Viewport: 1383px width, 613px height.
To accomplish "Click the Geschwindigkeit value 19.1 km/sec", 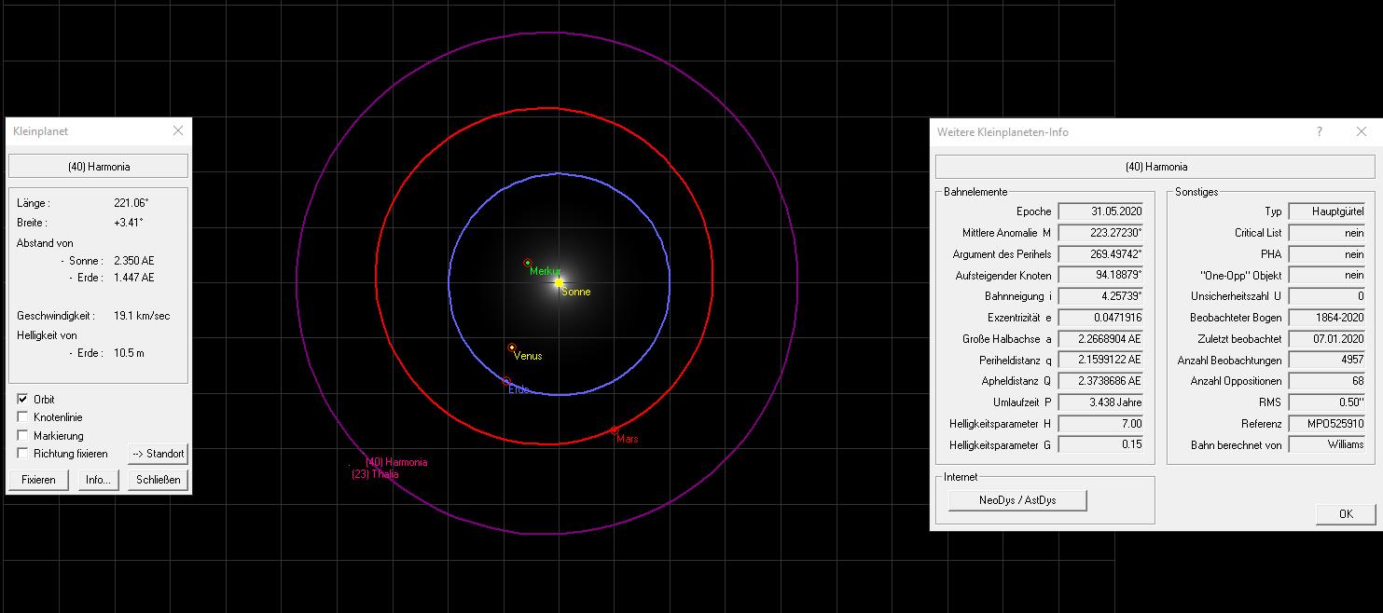I will point(142,316).
